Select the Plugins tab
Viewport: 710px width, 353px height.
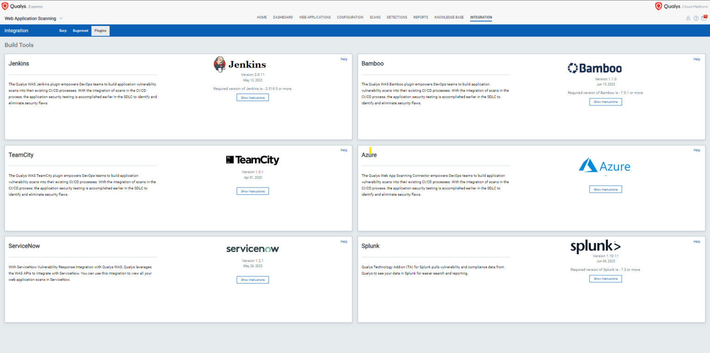coord(100,30)
